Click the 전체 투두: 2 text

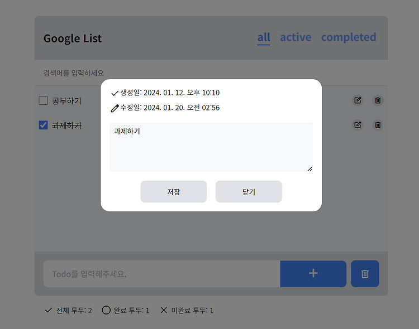pos(74,311)
